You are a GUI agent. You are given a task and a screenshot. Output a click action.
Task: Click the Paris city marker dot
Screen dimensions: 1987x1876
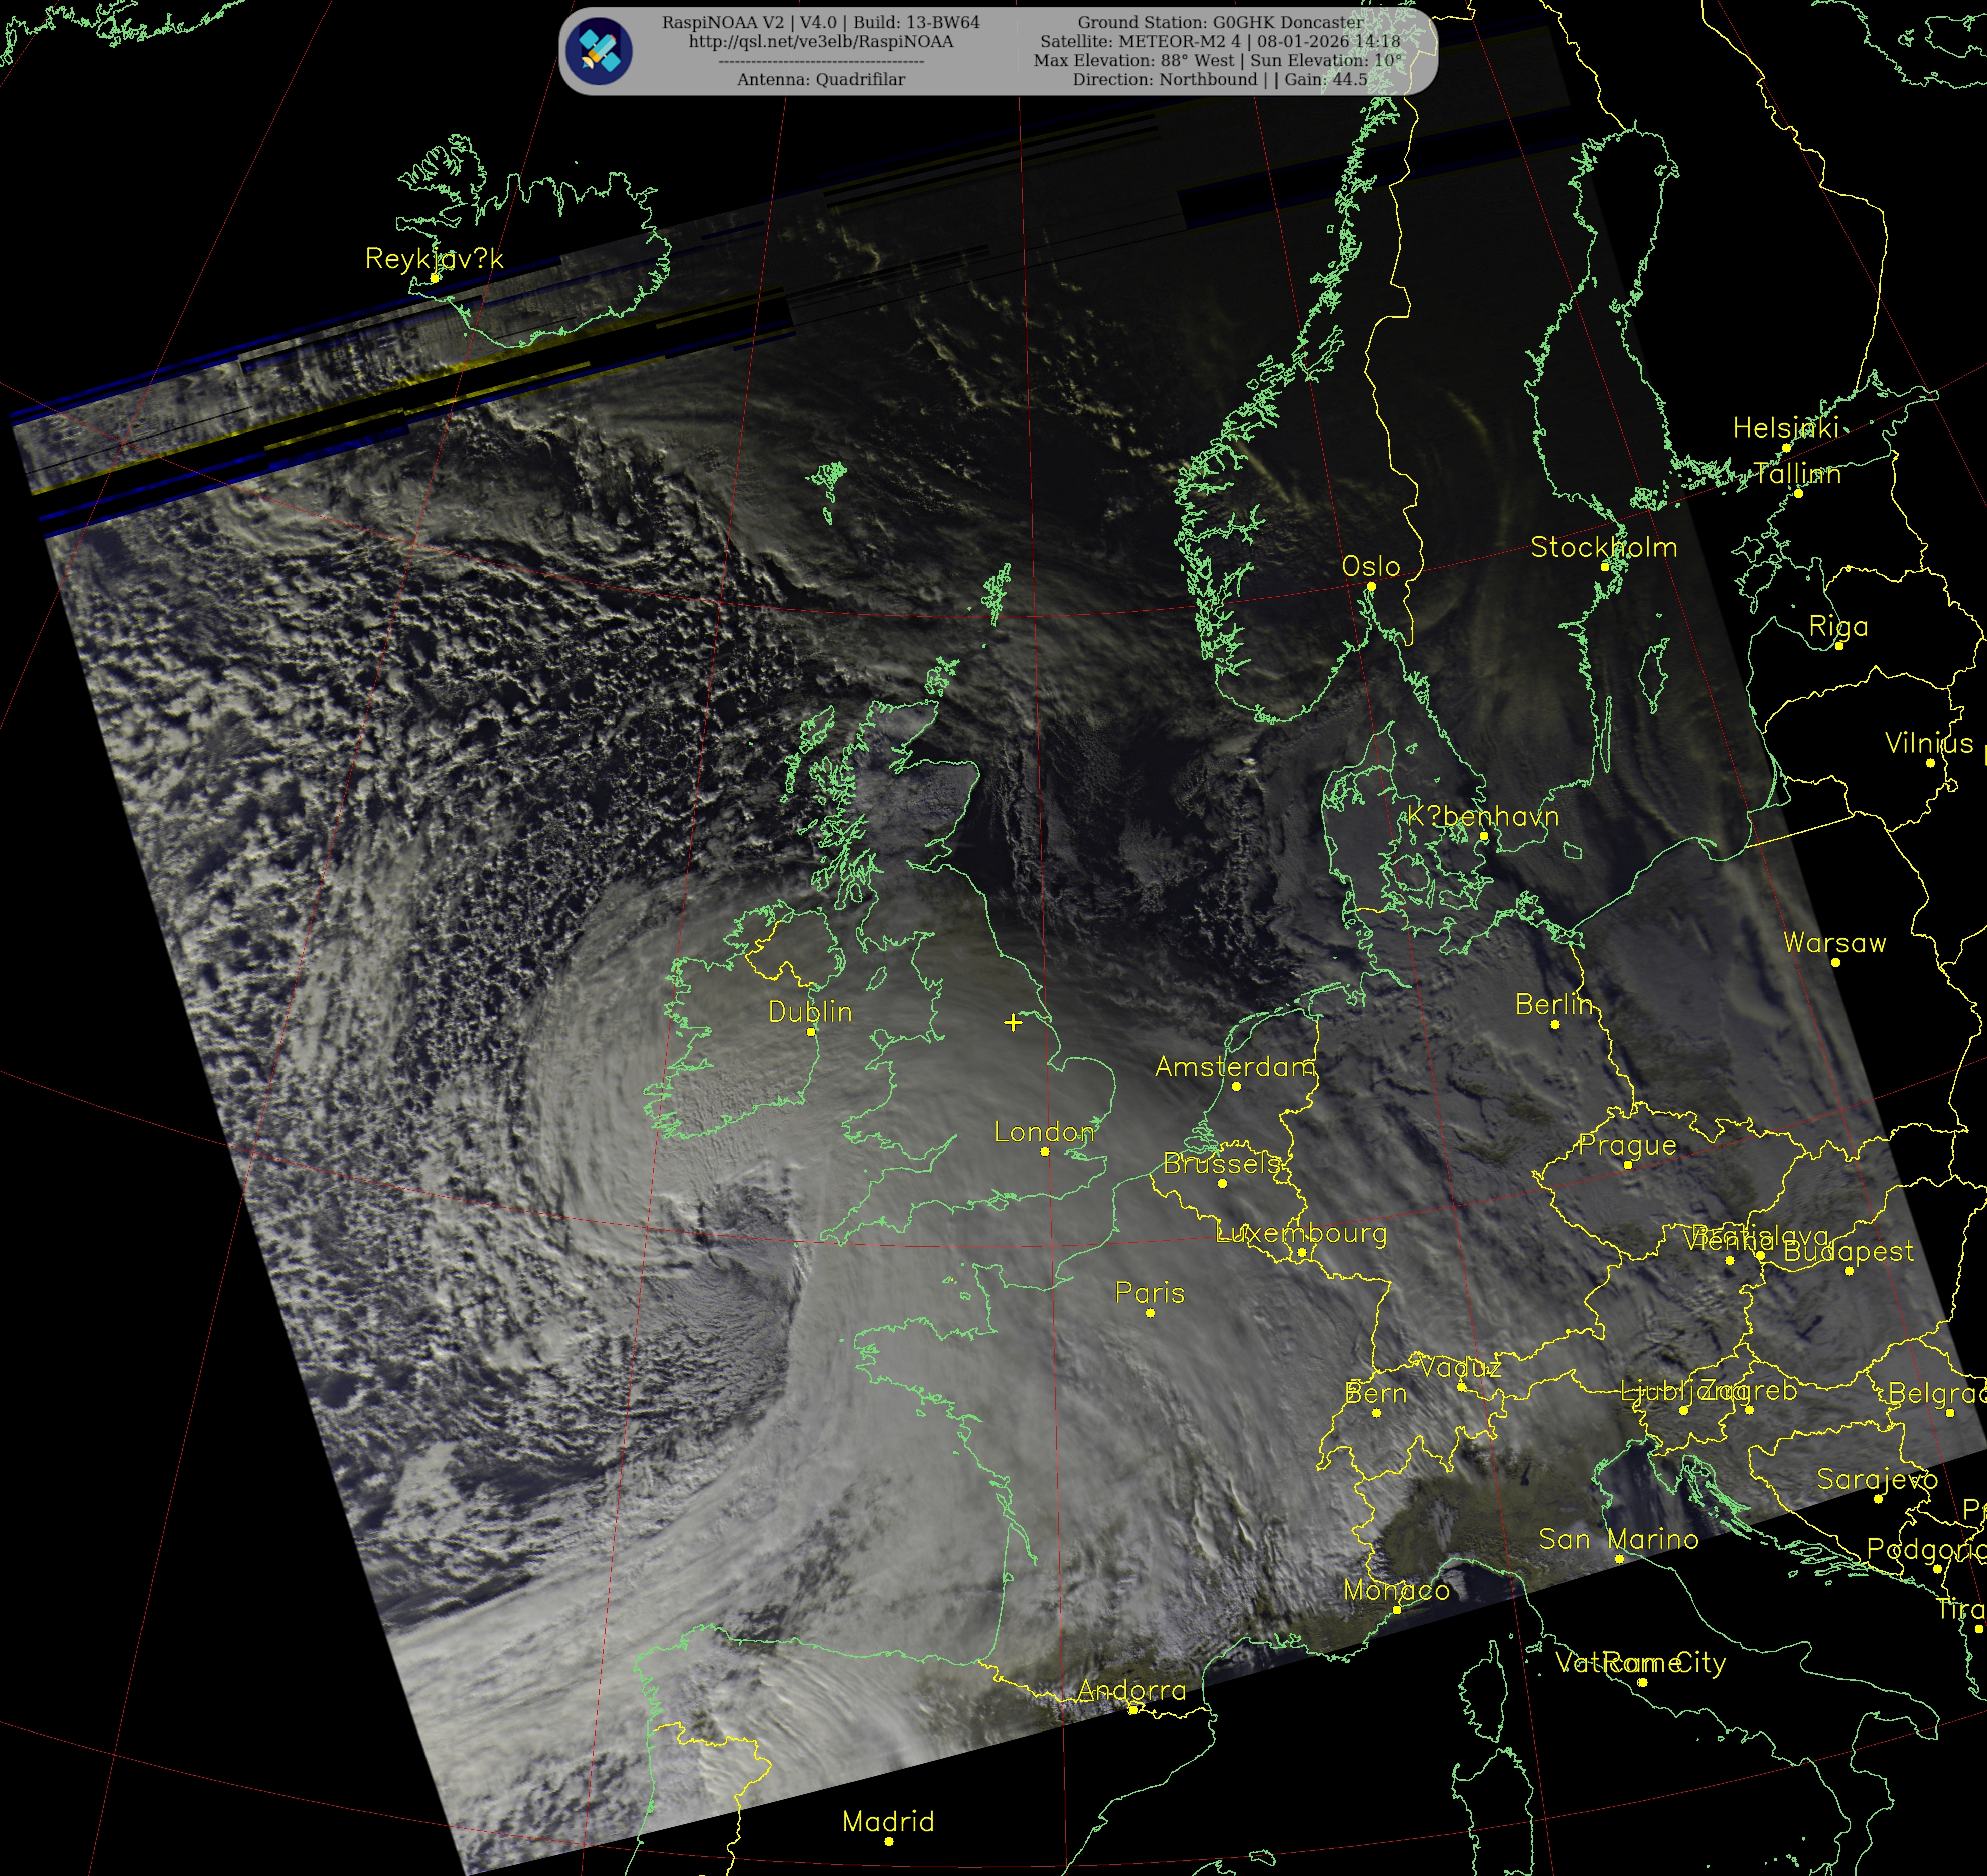pyautogui.click(x=1150, y=1312)
